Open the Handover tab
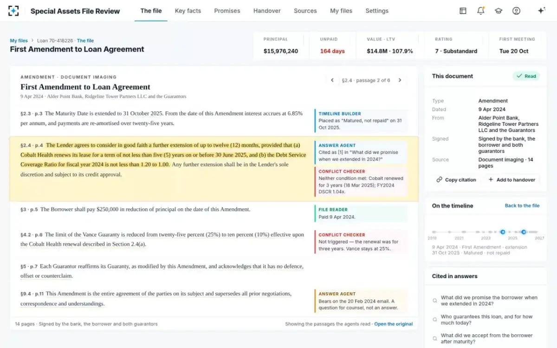The height and width of the screenshot is (348, 557). click(266, 11)
